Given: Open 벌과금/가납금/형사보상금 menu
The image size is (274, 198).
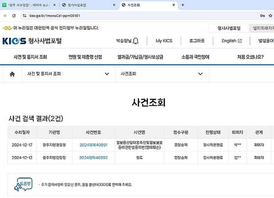Looking at the screenshot, I should click(140, 57).
